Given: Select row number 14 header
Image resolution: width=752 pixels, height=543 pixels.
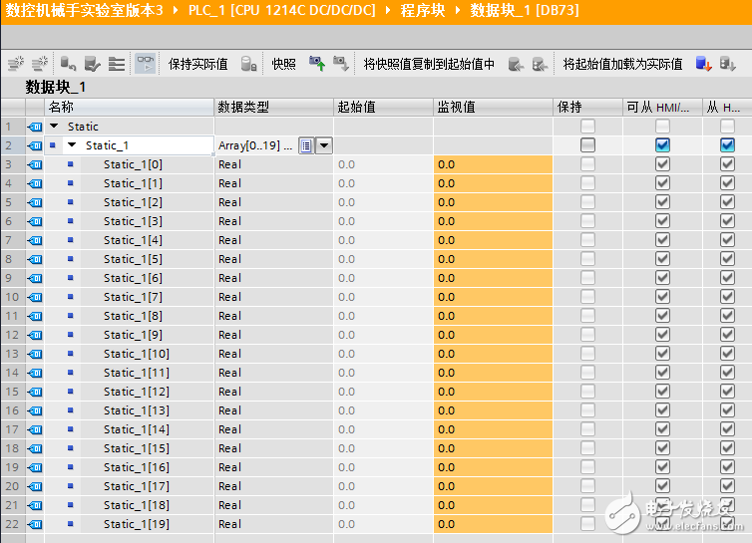Looking at the screenshot, I should pos(13,373).
